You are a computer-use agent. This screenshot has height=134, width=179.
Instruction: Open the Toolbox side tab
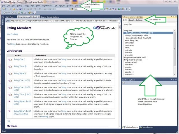tap(3, 20)
